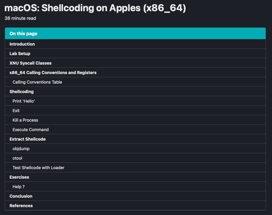Screen dimensions: 272x215
Task: Select Calling Conventions Table entry
Action: (135, 82)
